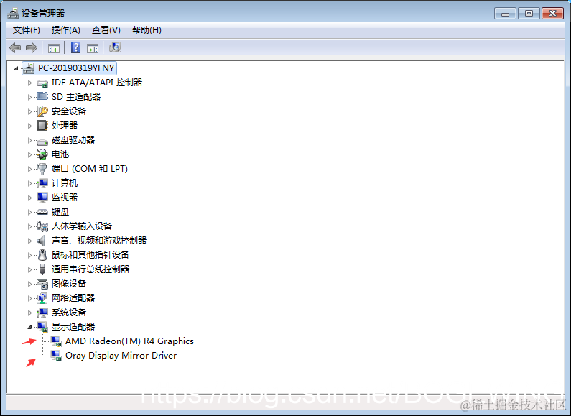Click the SD 主适配器 device icon
Screen dimensions: 571x416
[42, 97]
